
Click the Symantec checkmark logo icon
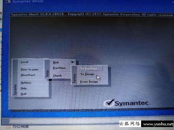(109, 103)
